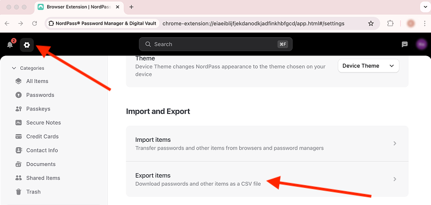Click the 'Import and Export' heading

coord(158,111)
